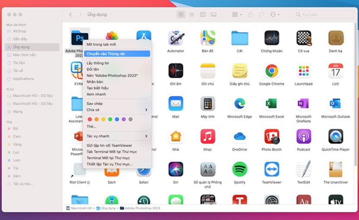Open the Nhạc music app
This screenshot has width=359, height=220.
click(x=208, y=136)
